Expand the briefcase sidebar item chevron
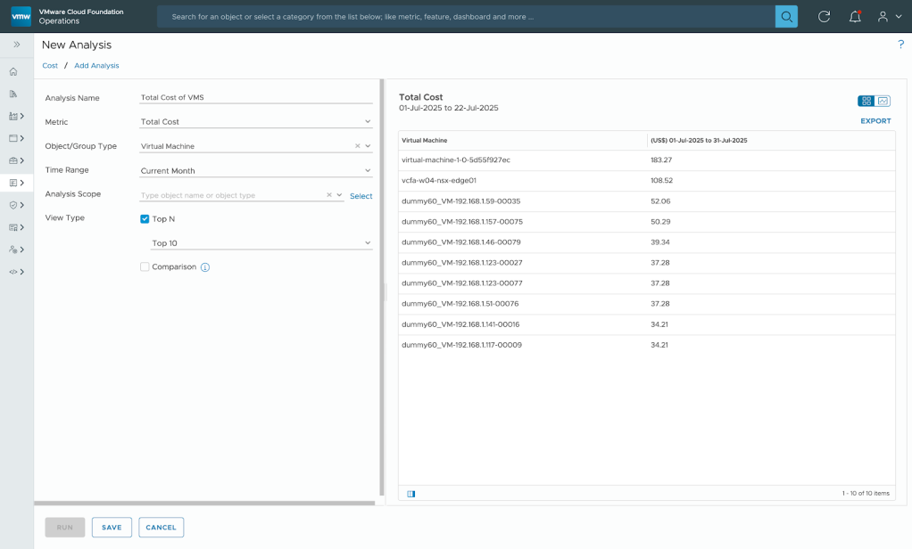Screen dimensions: 912x549 (x=22, y=160)
